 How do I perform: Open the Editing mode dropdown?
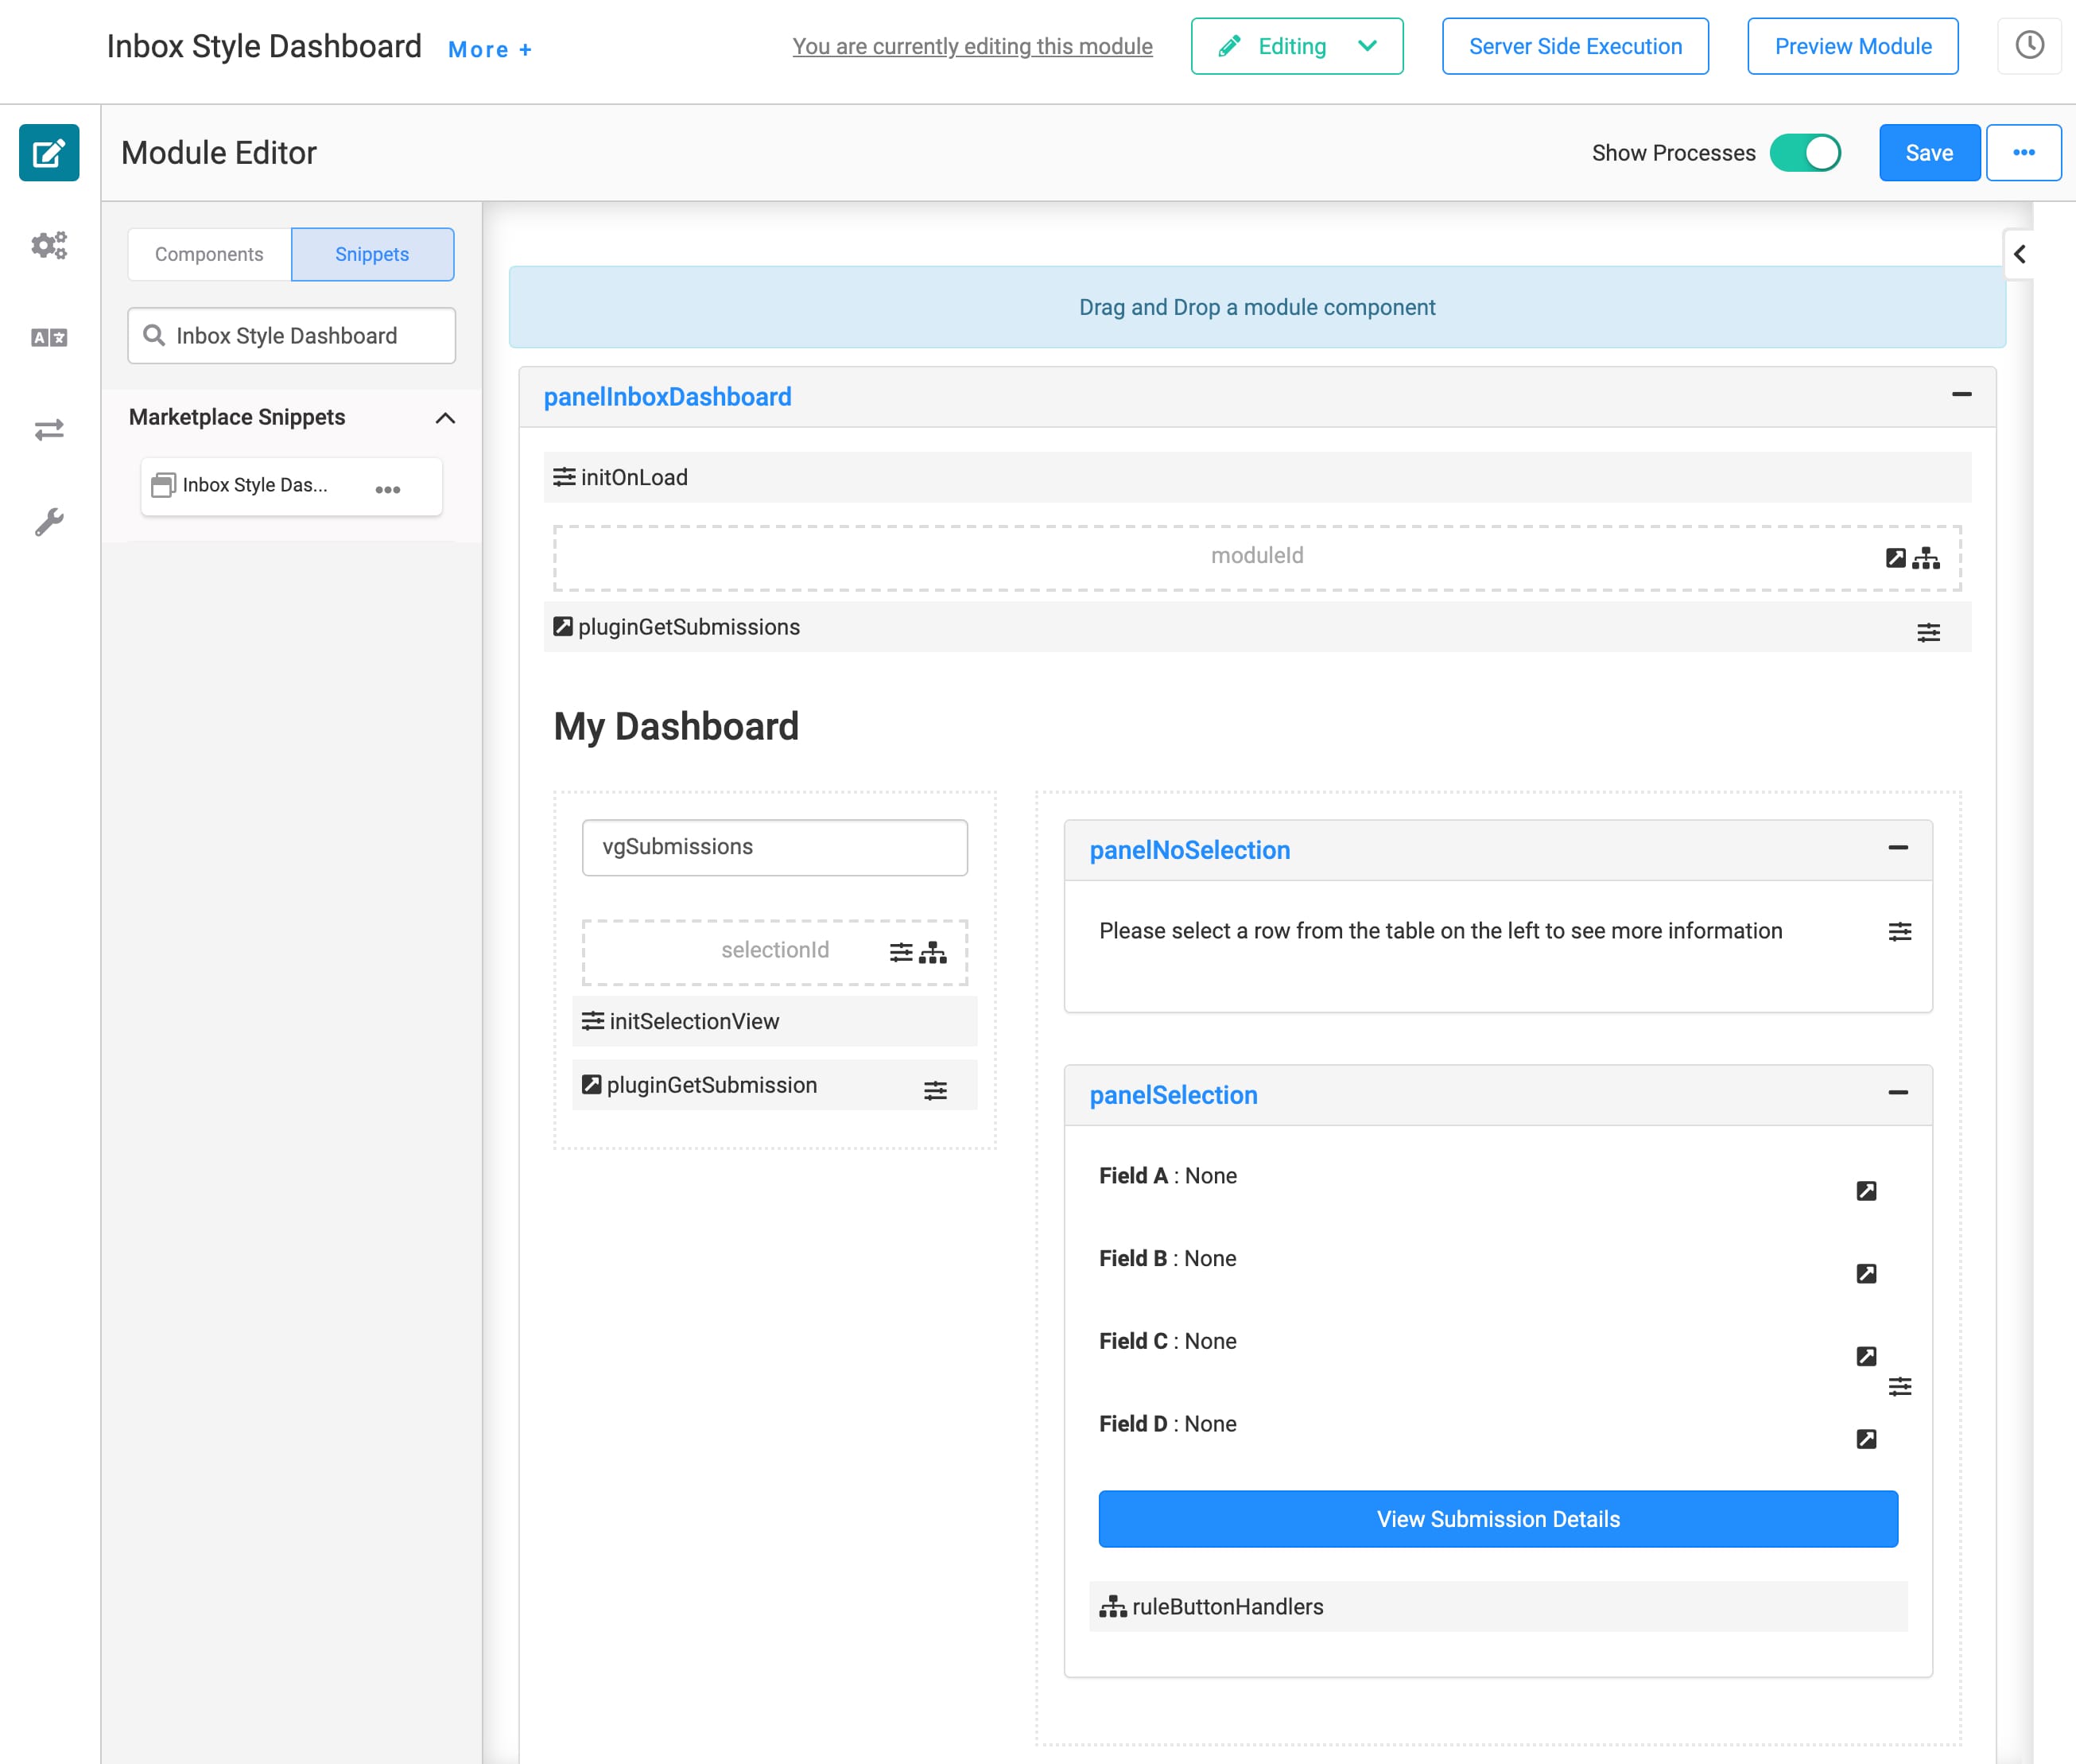tap(1296, 46)
